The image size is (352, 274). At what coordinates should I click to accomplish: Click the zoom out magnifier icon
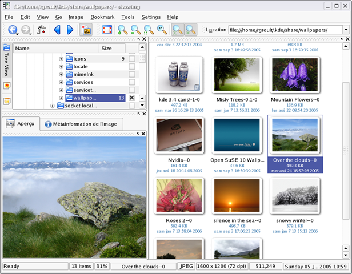tap(135, 30)
